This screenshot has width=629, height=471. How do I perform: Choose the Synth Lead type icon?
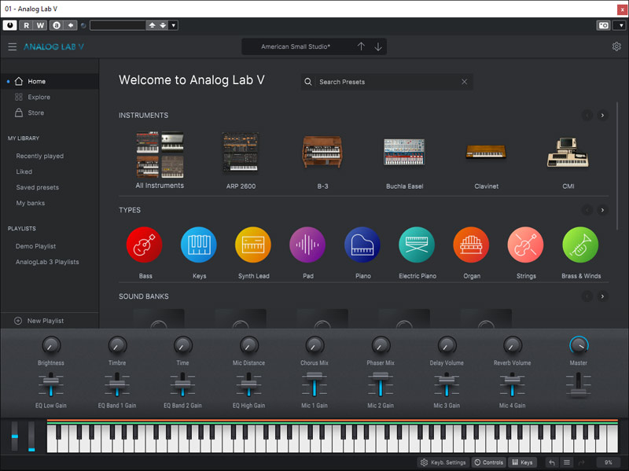(x=253, y=245)
